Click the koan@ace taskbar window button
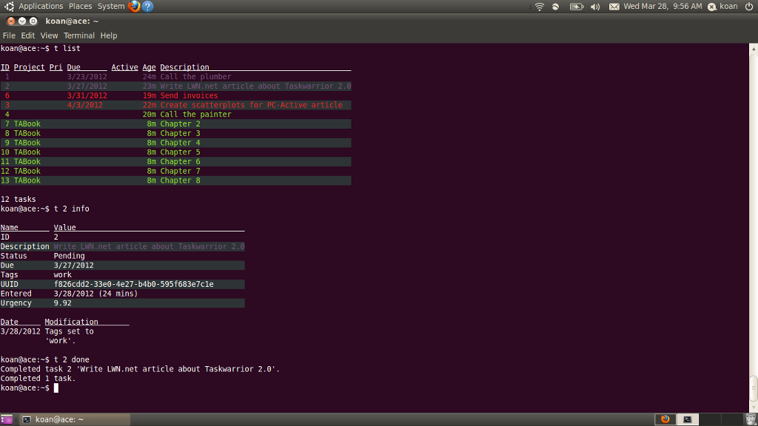This screenshot has width=758, height=426. tap(76, 419)
